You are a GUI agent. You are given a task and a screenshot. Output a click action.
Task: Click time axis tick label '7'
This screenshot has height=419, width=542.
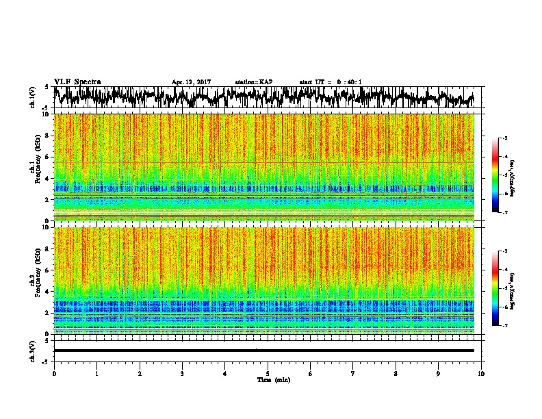(x=353, y=373)
